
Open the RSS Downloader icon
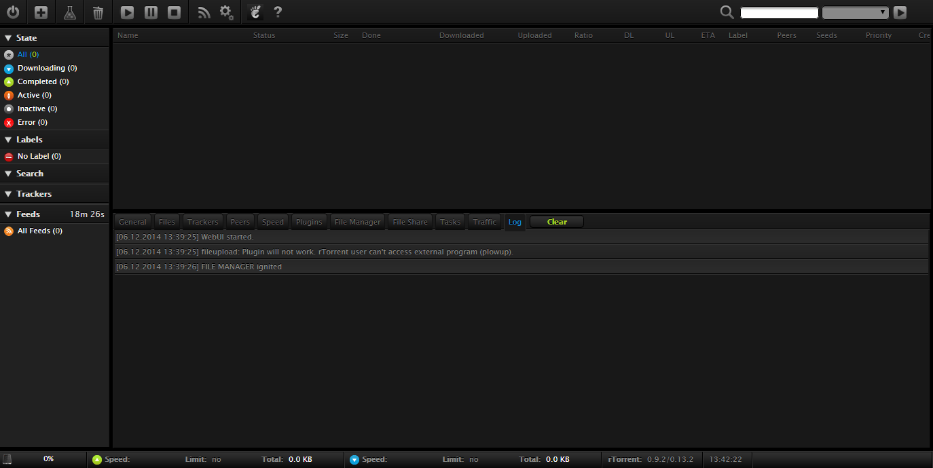204,12
